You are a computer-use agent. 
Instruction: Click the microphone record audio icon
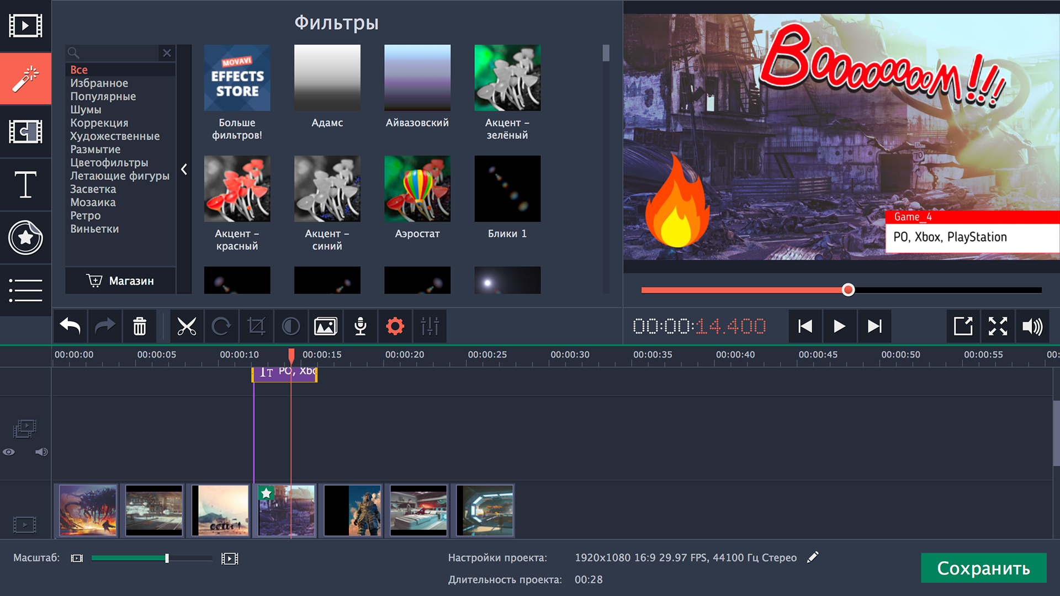point(361,326)
